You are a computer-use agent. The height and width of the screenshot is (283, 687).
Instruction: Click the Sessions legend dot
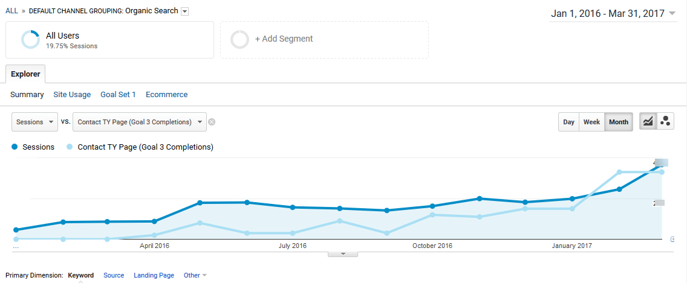point(15,147)
